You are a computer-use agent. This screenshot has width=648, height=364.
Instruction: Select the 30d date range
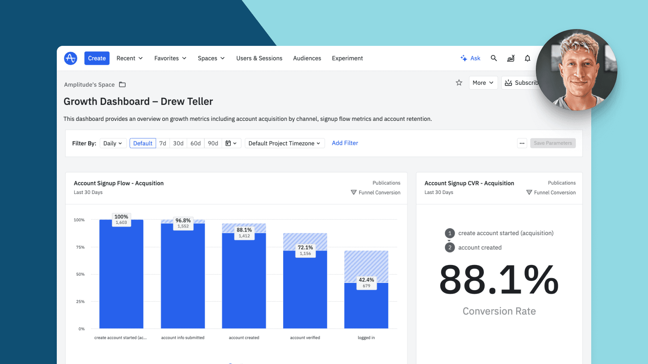(178, 143)
